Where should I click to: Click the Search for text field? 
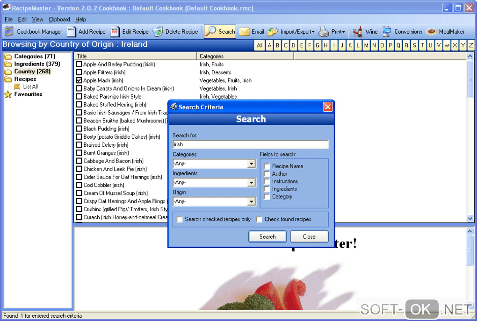251,144
